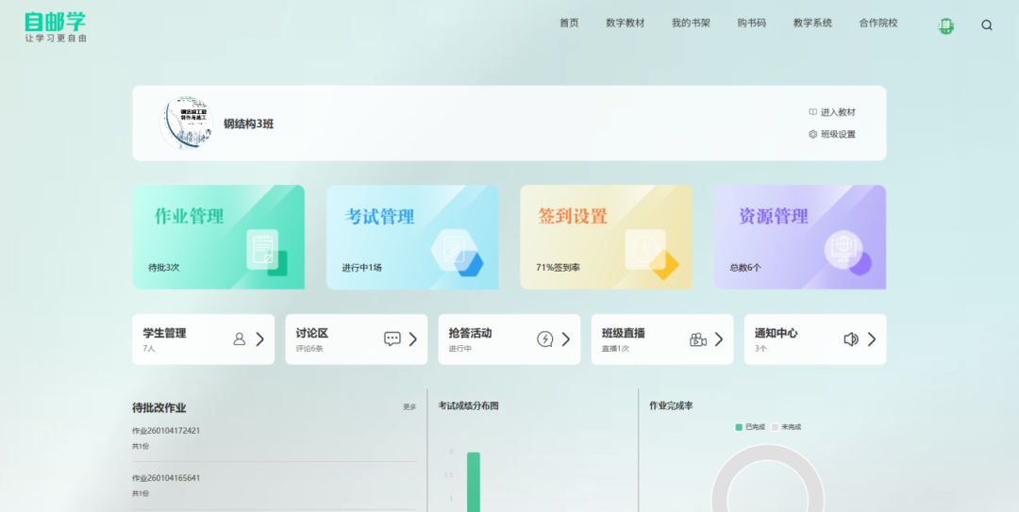
Task: Toggle the 已完成 legend item
Action: click(751, 427)
